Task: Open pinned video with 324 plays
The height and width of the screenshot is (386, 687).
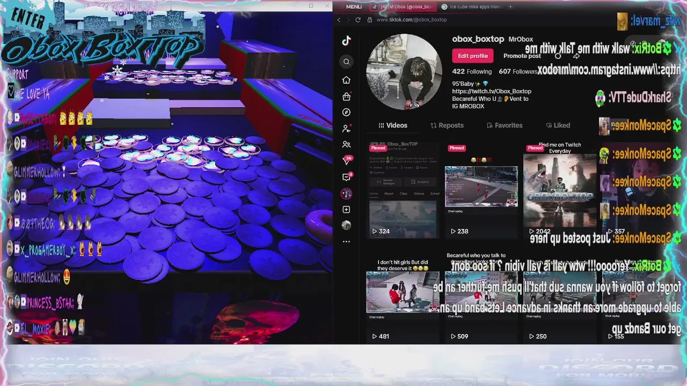Action: click(403, 190)
